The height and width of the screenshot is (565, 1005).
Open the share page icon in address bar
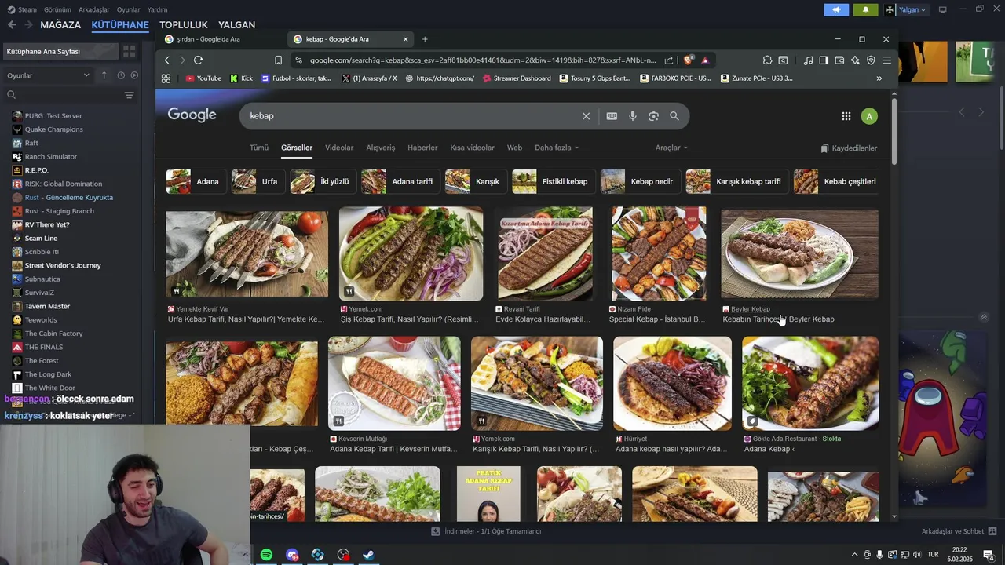tap(668, 60)
